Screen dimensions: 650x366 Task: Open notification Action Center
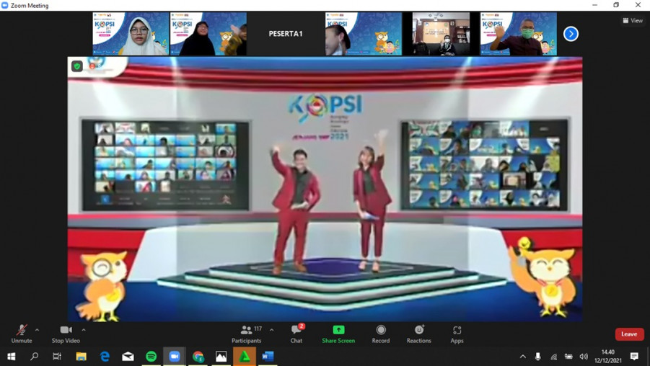[x=634, y=357]
